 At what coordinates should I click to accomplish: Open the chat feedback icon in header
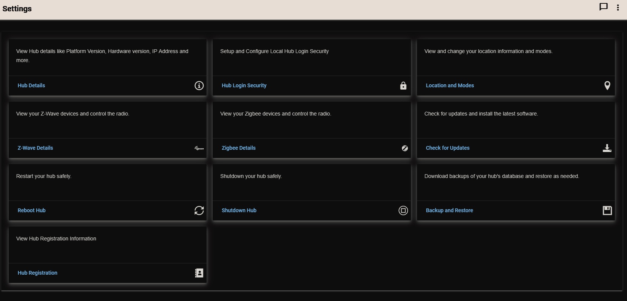tap(603, 7)
